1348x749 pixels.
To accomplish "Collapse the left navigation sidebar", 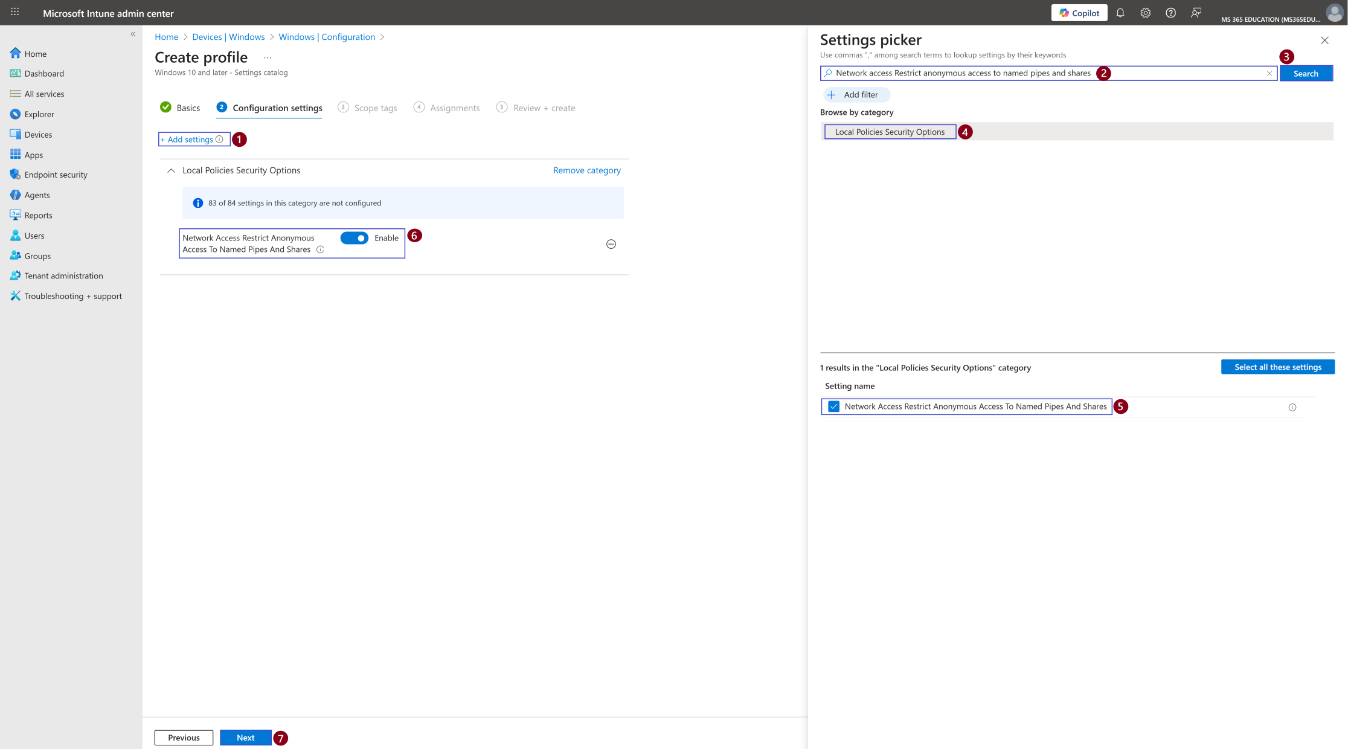I will [x=133, y=34].
